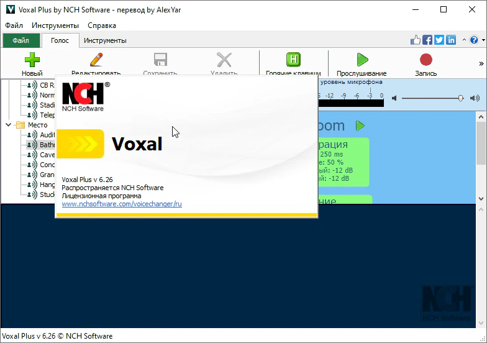
Task: Click the LinkedIn share icon
Action: [451, 40]
